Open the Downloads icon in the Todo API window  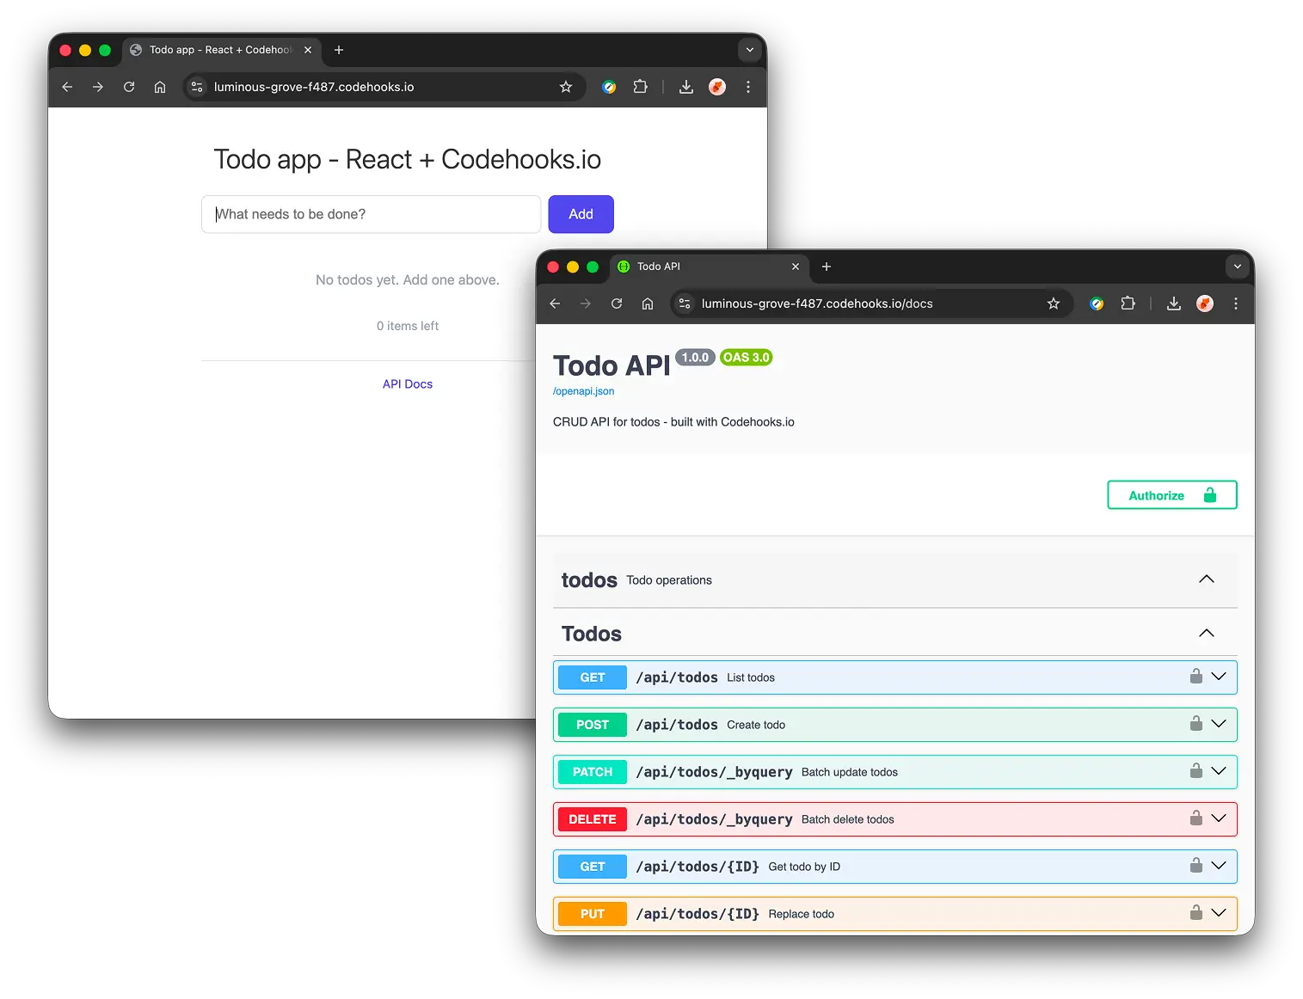1173,303
